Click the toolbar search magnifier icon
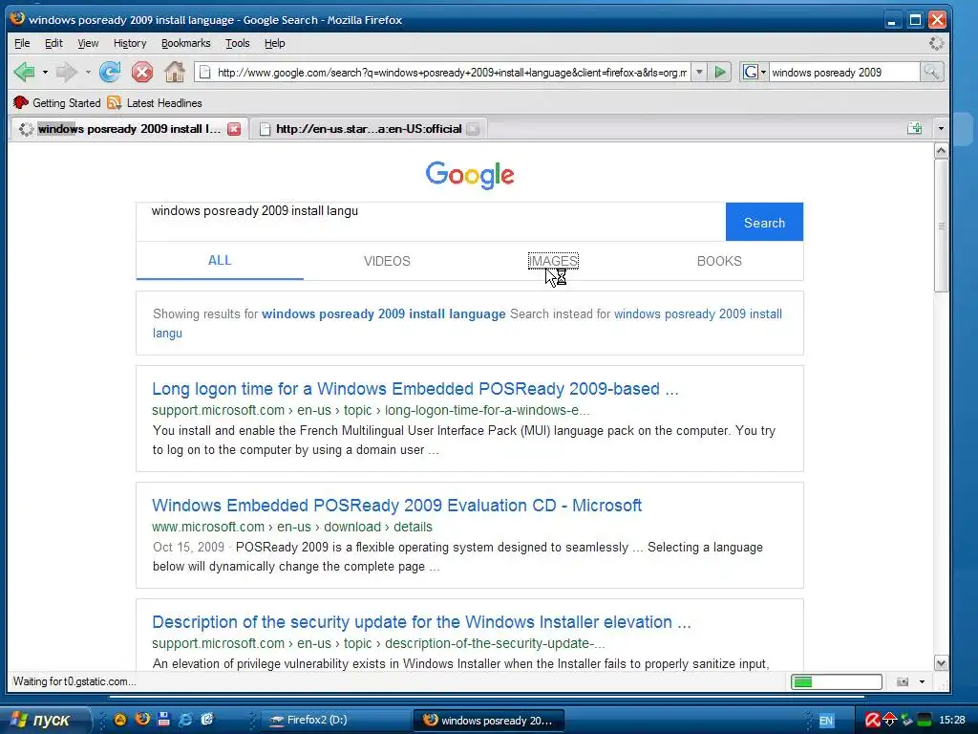This screenshot has width=978, height=734. coord(931,73)
